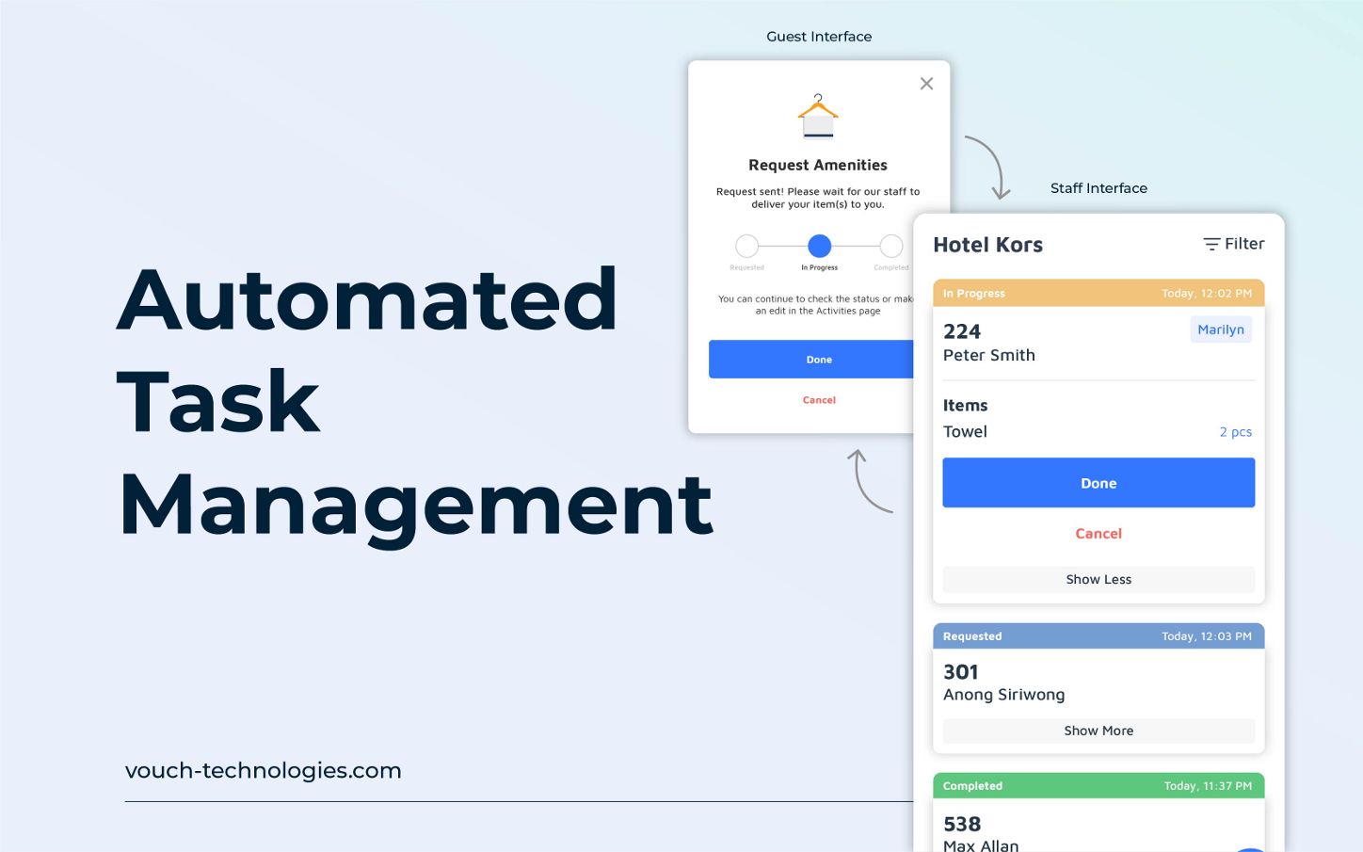Click the Request Amenities heading

[818, 165]
